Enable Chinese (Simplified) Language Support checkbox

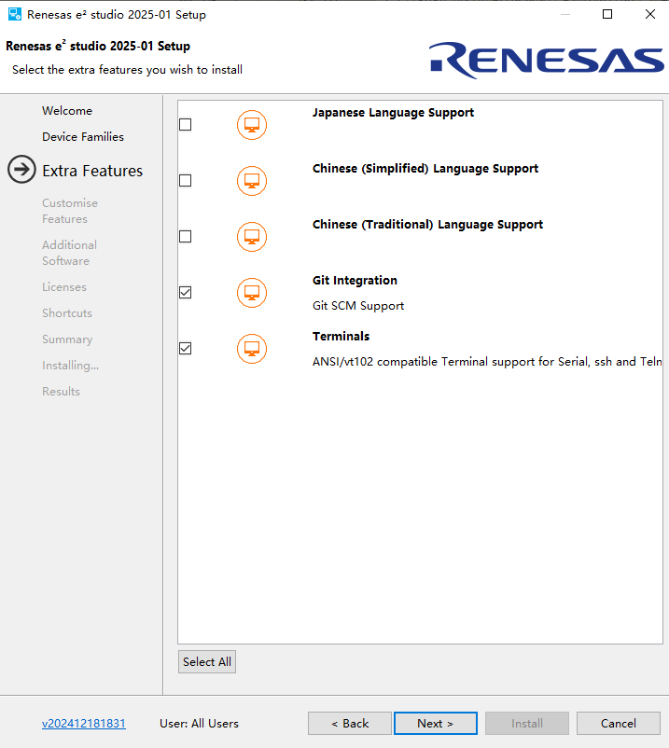tap(185, 180)
